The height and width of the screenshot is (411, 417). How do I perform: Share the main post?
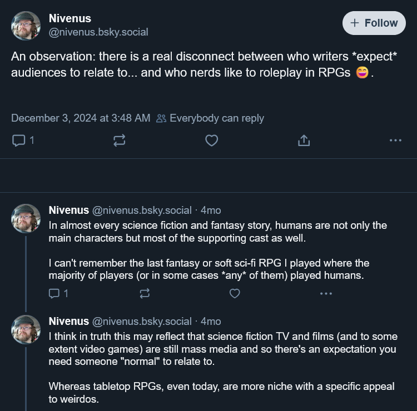304,141
